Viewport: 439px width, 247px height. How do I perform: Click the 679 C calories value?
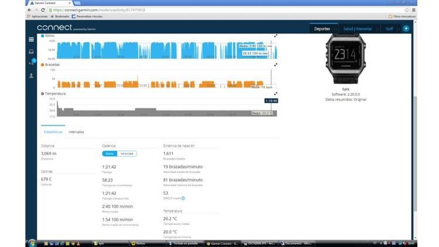46,179
